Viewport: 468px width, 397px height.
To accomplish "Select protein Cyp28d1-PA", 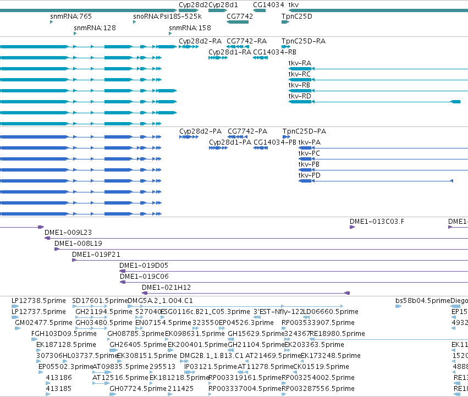I will 218,148.
